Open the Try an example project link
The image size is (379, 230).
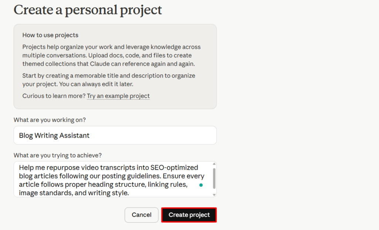118,96
